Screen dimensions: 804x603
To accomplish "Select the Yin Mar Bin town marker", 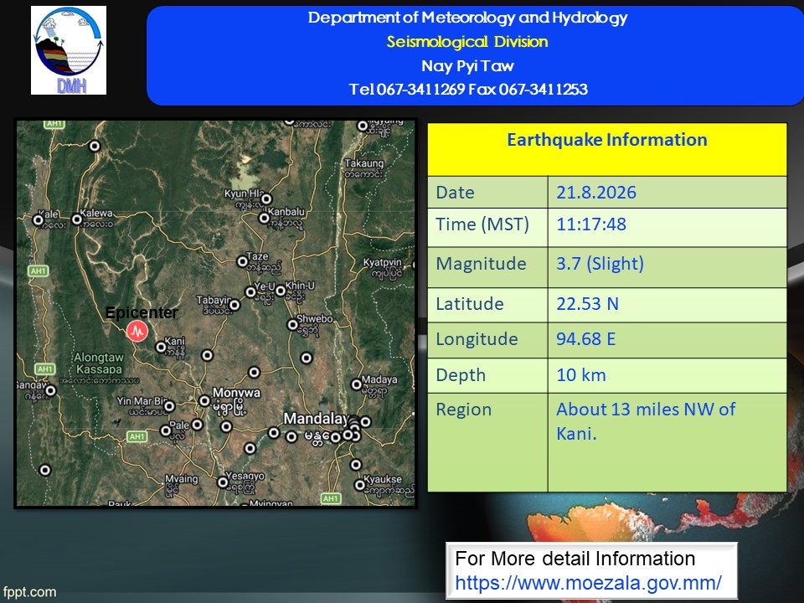I will point(169,407).
